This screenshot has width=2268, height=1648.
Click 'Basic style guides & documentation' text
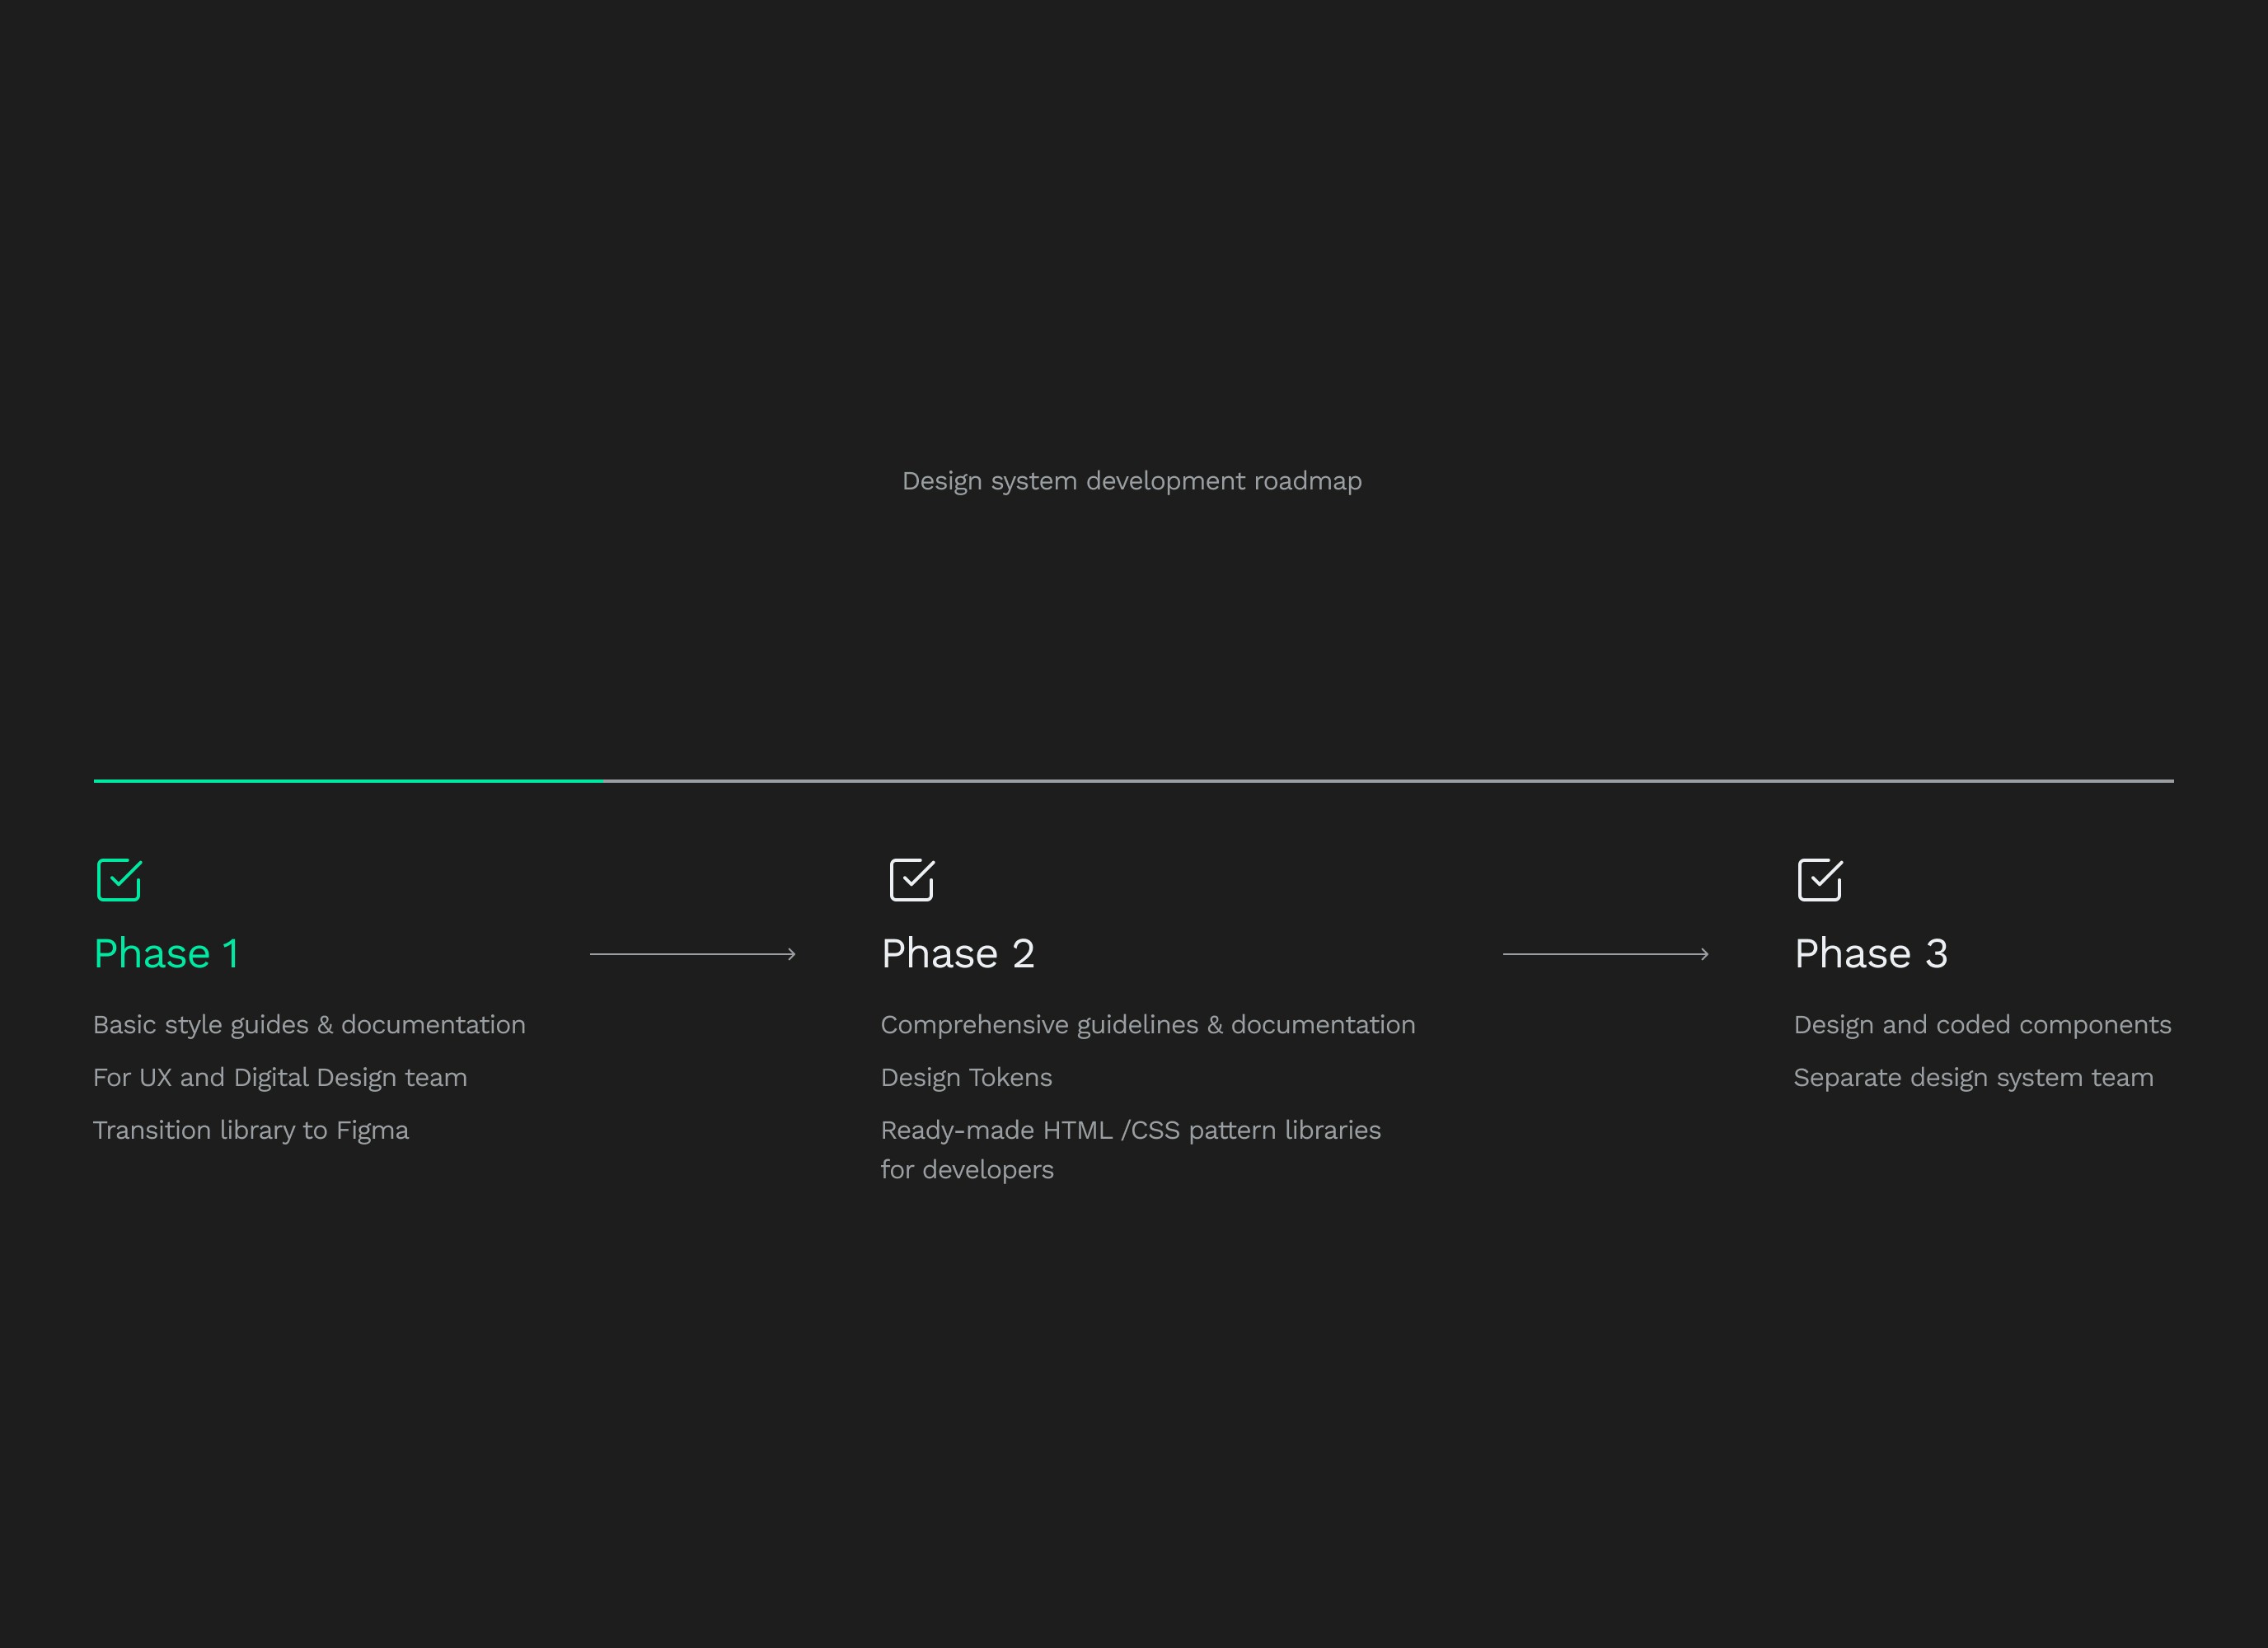coord(309,1025)
